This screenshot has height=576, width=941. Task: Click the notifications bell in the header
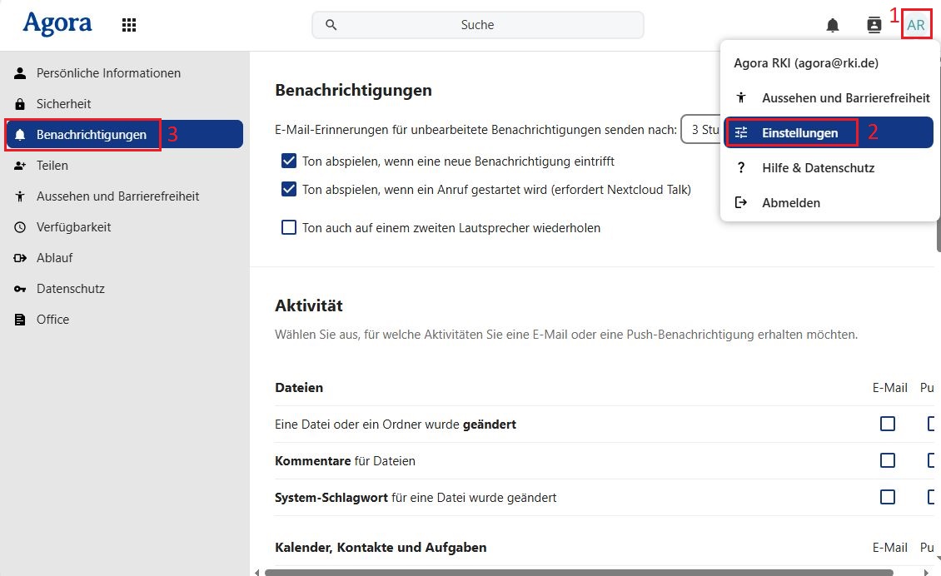point(833,25)
